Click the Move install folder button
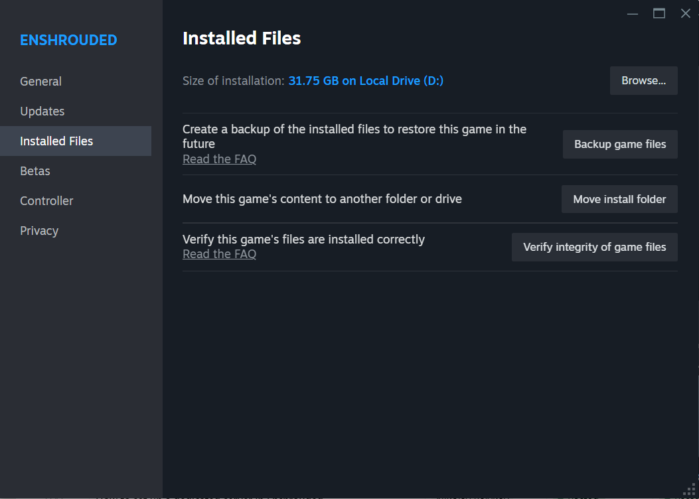The height and width of the screenshot is (499, 699). pyautogui.click(x=619, y=198)
